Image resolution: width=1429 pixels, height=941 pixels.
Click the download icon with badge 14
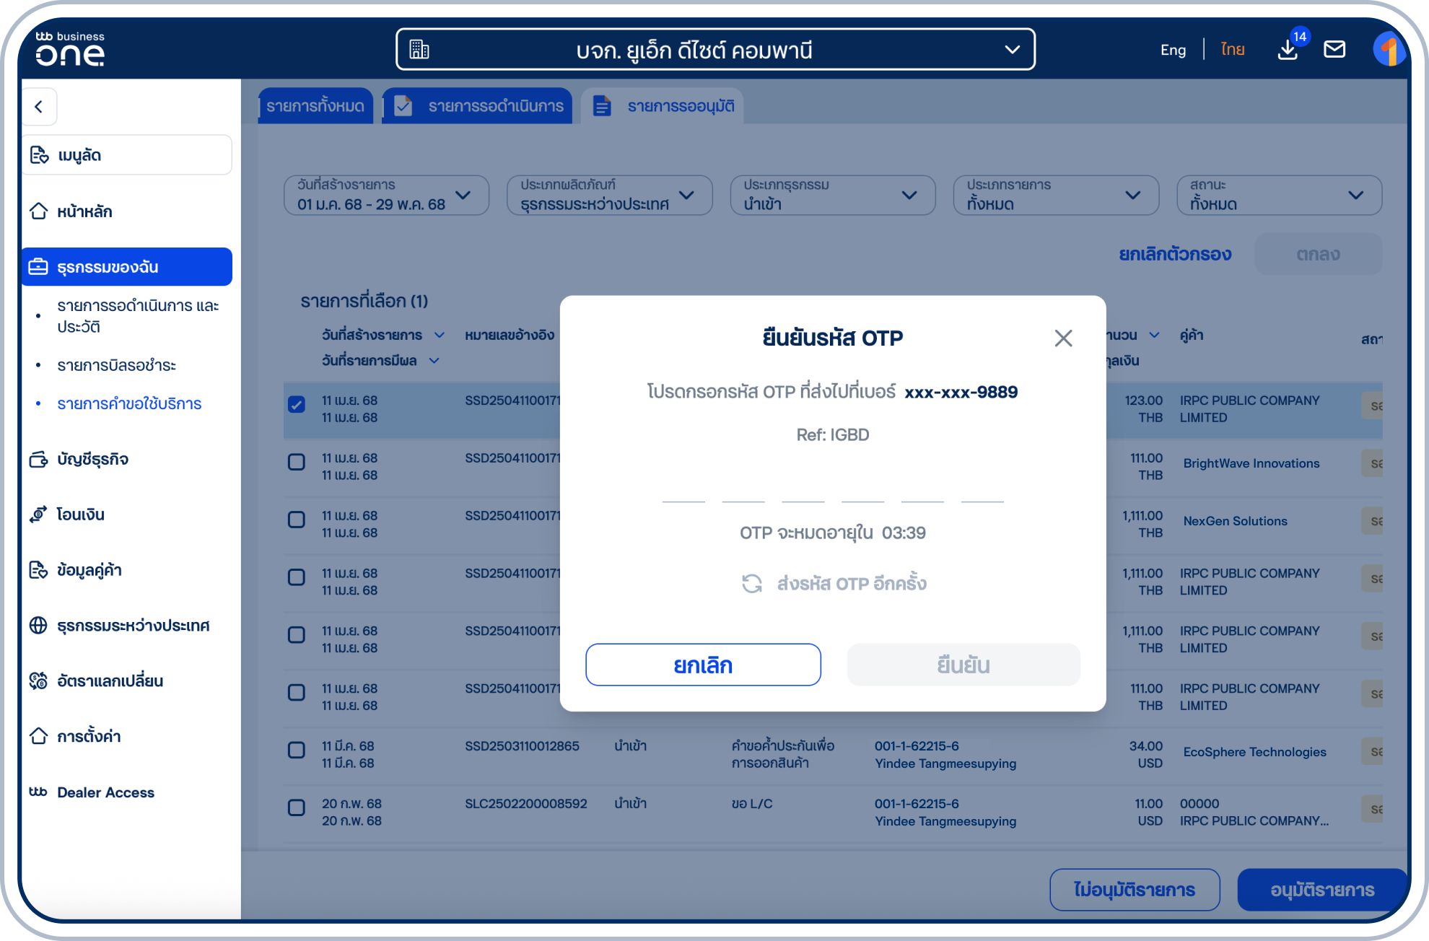tap(1288, 49)
